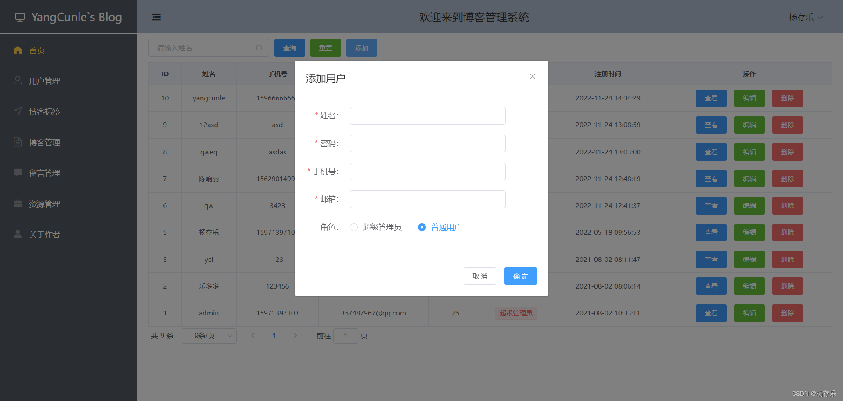Open 关于作者 menu item
The image size is (843, 401).
[x=68, y=234]
